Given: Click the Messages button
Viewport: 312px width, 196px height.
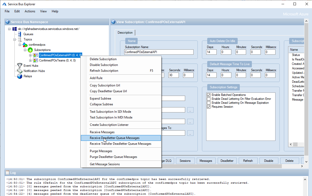Looking at the screenshot, I should tap(206, 161).
